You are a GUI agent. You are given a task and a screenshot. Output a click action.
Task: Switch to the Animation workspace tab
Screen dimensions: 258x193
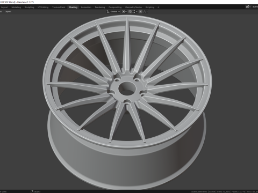(86, 8)
